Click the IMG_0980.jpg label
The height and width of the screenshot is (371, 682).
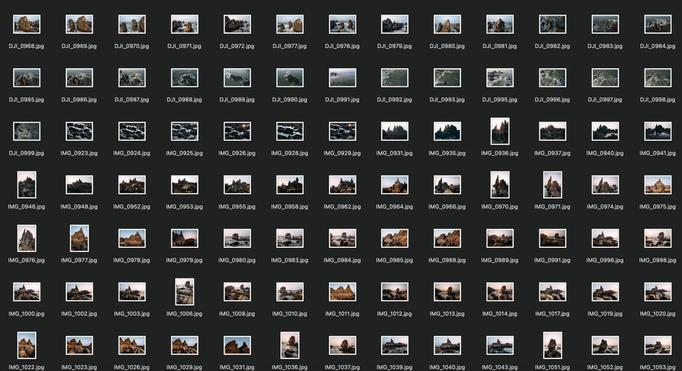tap(237, 260)
